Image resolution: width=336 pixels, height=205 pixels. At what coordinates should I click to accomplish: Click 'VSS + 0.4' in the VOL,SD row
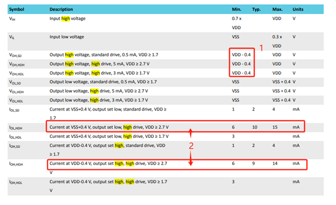tap(281, 82)
